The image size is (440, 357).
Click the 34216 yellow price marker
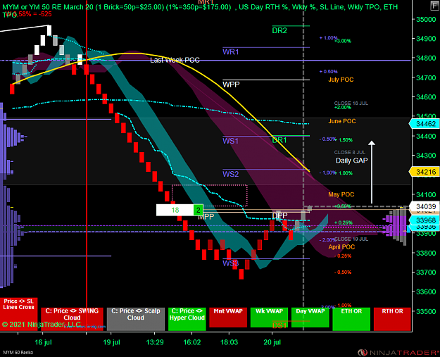(x=425, y=172)
